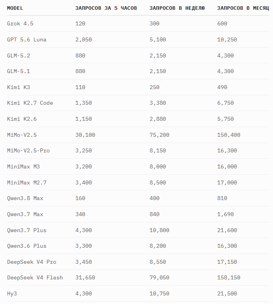Click the MODEL column header
Image resolution: width=273 pixels, height=304 pixels.
tap(15, 8)
